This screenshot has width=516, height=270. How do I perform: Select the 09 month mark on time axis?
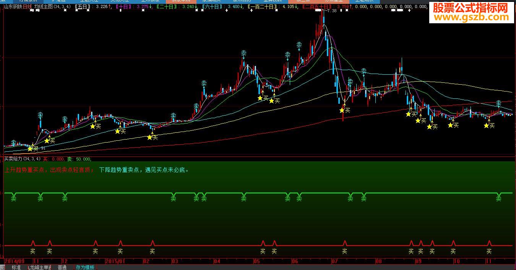418,262
